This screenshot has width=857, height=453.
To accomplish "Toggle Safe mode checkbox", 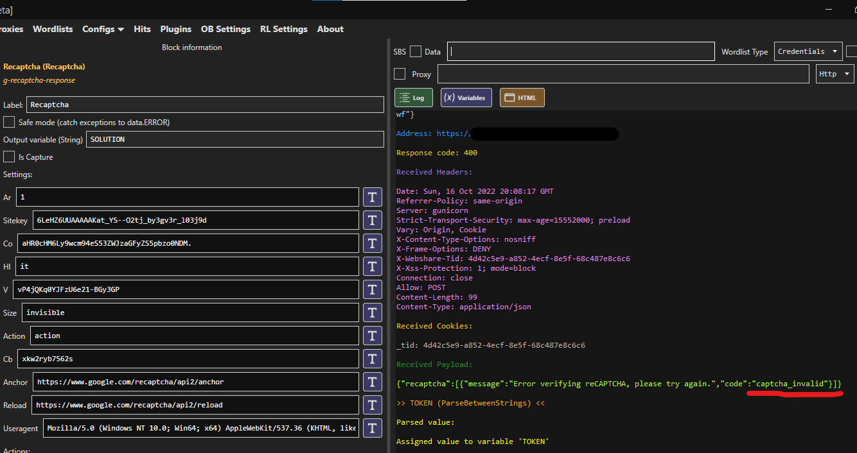I will click(9, 122).
